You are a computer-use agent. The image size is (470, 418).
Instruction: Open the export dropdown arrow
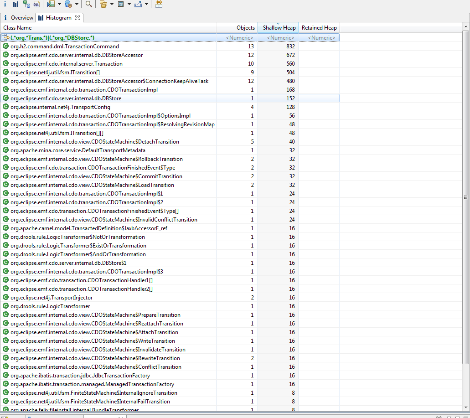147,4
